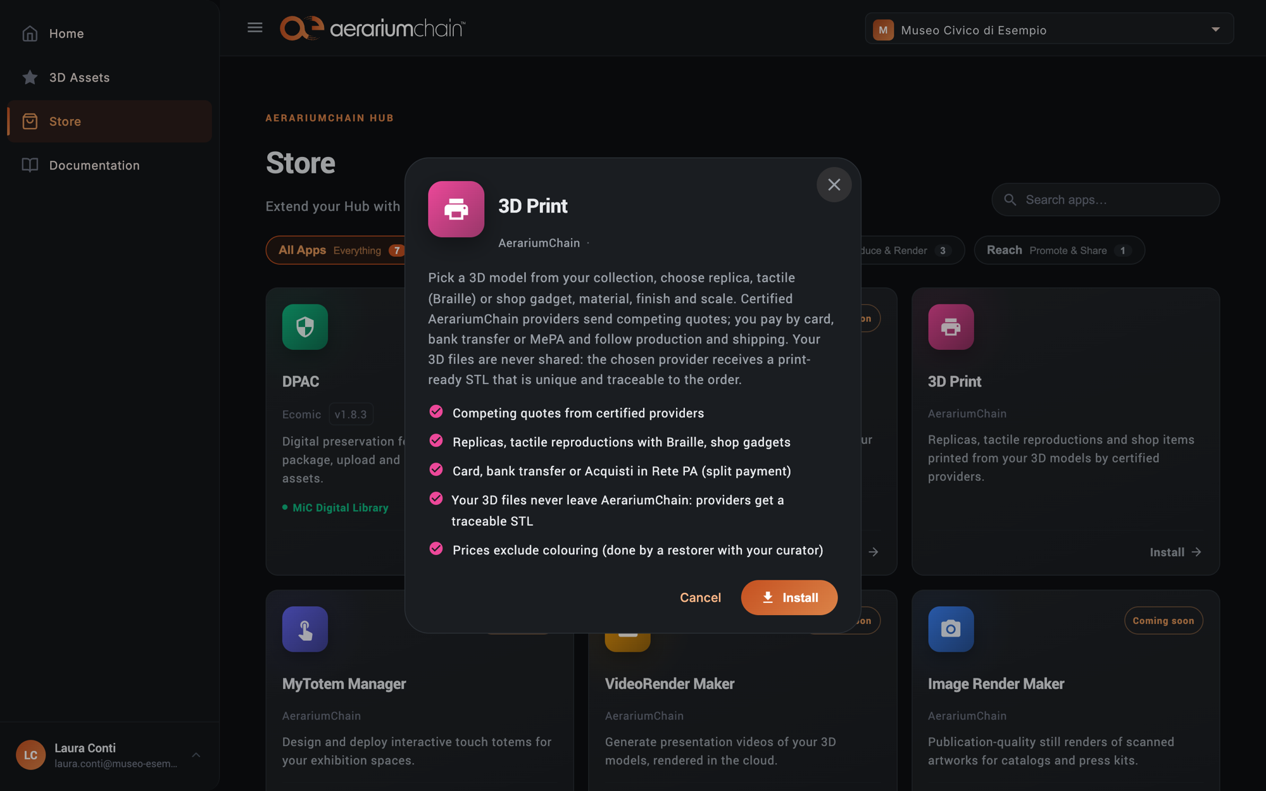
Task: Click the Image Render Maker camera icon
Action: pos(951,629)
